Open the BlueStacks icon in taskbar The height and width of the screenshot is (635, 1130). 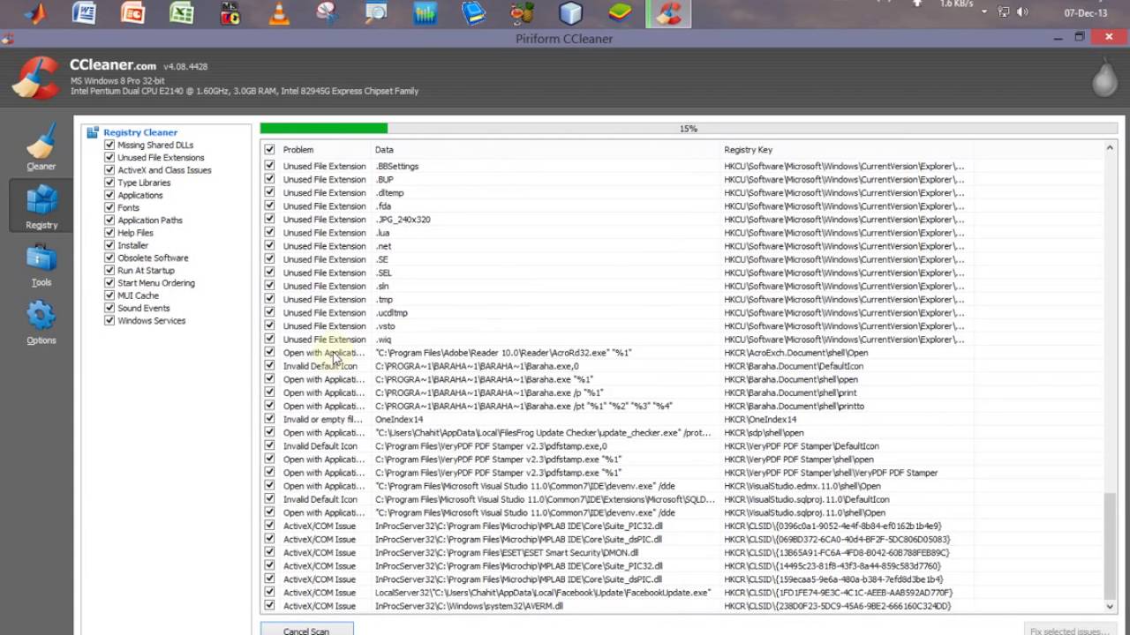[620, 13]
